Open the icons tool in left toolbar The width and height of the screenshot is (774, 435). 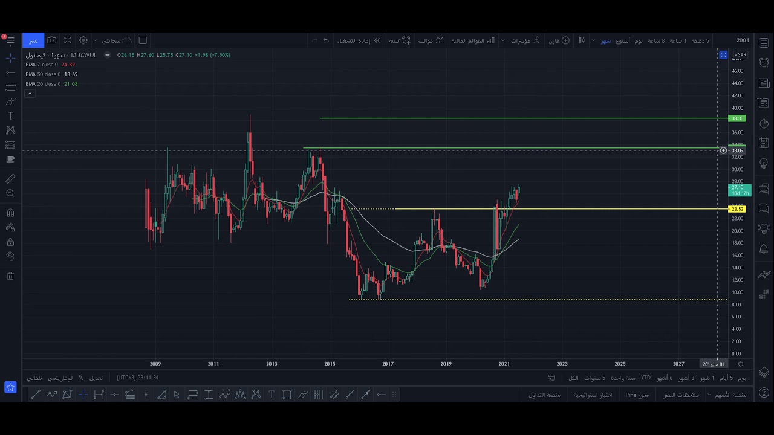[10, 159]
